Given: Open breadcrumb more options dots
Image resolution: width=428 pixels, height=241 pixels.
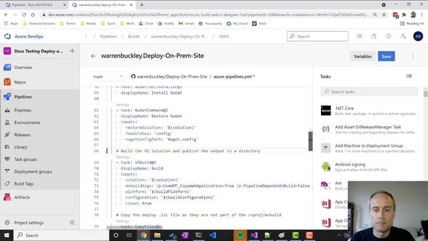Looking at the screenshot, I should click(x=86, y=36).
